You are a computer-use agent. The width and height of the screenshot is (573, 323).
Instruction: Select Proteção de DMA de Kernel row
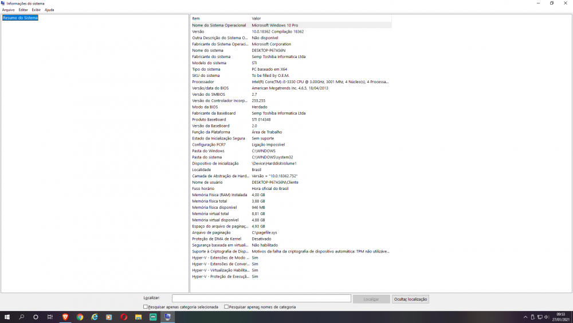[291, 239]
